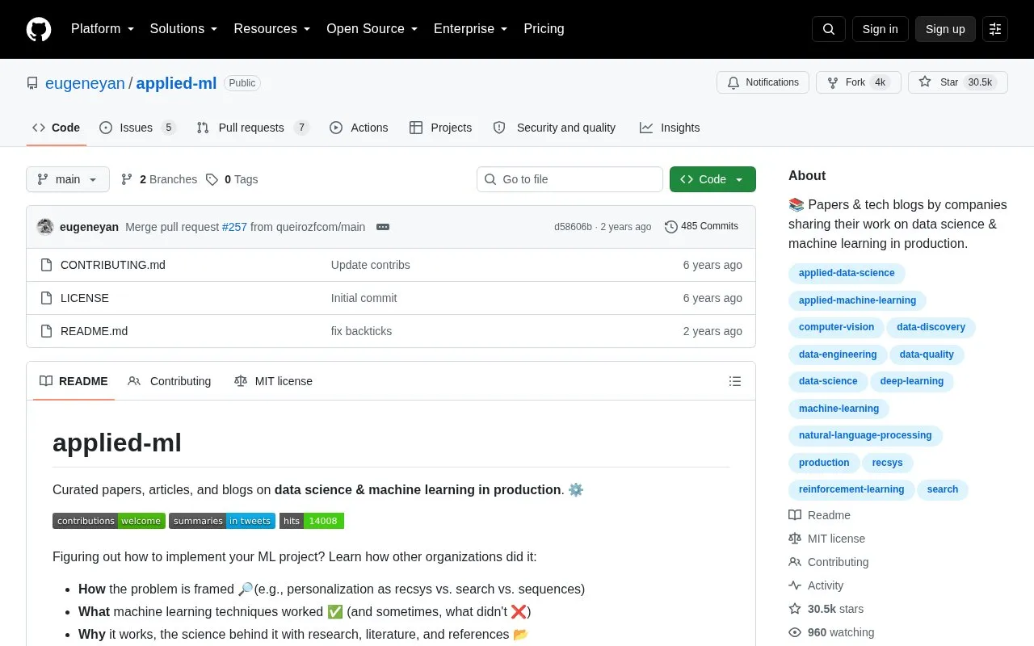Open the search magnifier button
Screen dimensions: 1034x646
829,29
